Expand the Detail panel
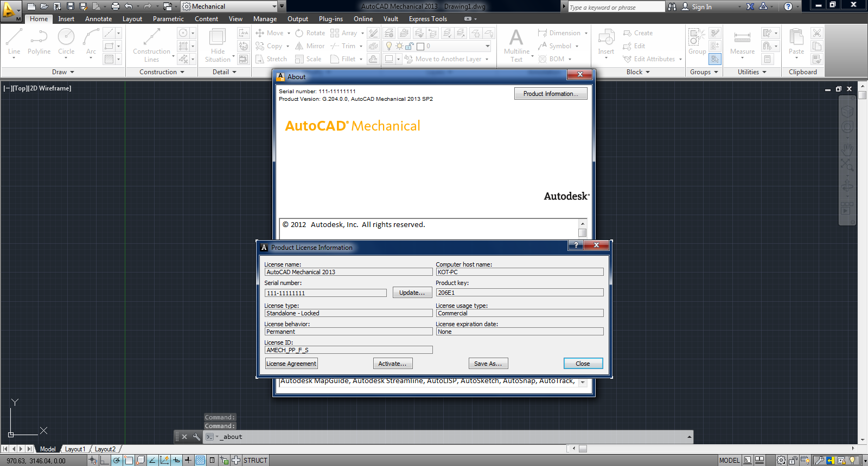The width and height of the screenshot is (868, 466). point(225,72)
